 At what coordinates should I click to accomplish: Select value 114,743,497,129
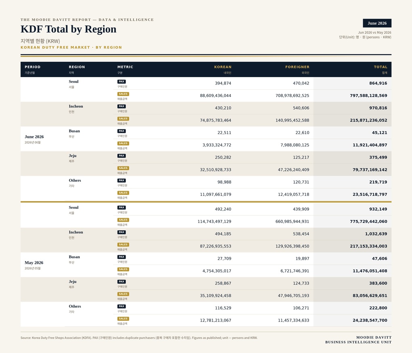pyautogui.click(x=214, y=221)
